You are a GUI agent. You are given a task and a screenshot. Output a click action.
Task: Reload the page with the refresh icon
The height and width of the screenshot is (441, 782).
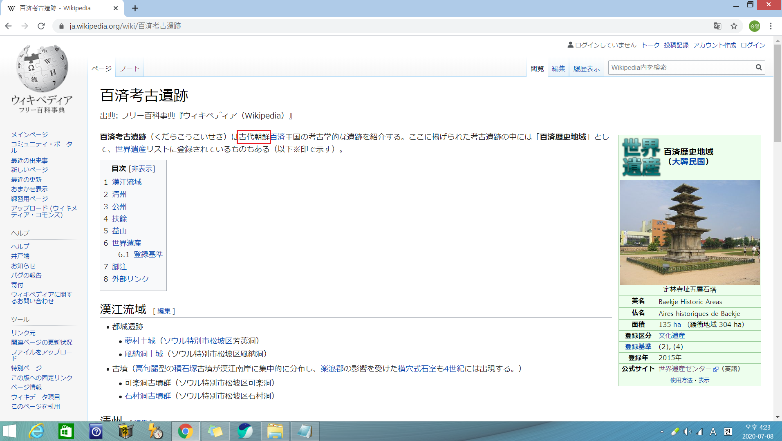pos(41,26)
